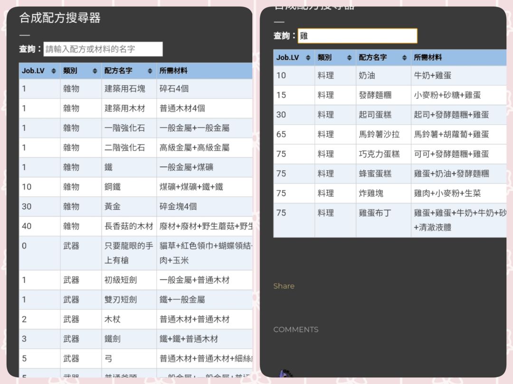513x384 pixels.
Task: Select the 黃金 recipe name
Action: 113,206
